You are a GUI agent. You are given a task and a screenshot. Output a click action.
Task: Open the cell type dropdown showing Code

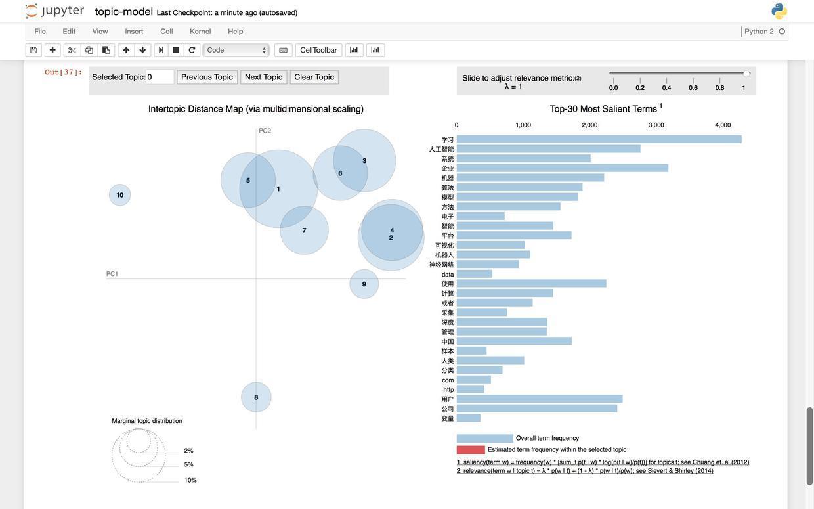pyautogui.click(x=236, y=50)
